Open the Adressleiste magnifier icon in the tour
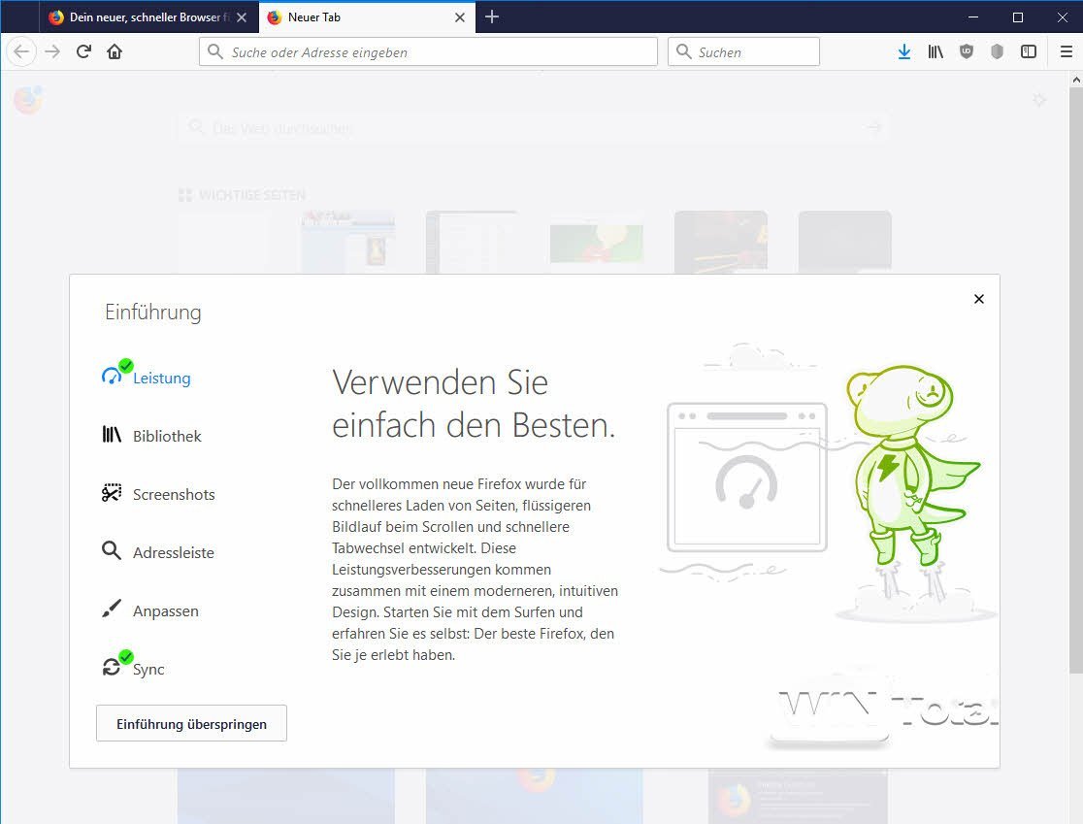Viewport: 1083px width, 824px height. [x=110, y=551]
